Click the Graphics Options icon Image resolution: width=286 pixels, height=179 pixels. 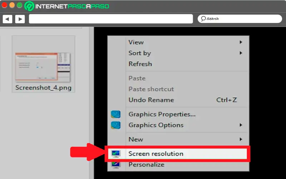(x=115, y=125)
